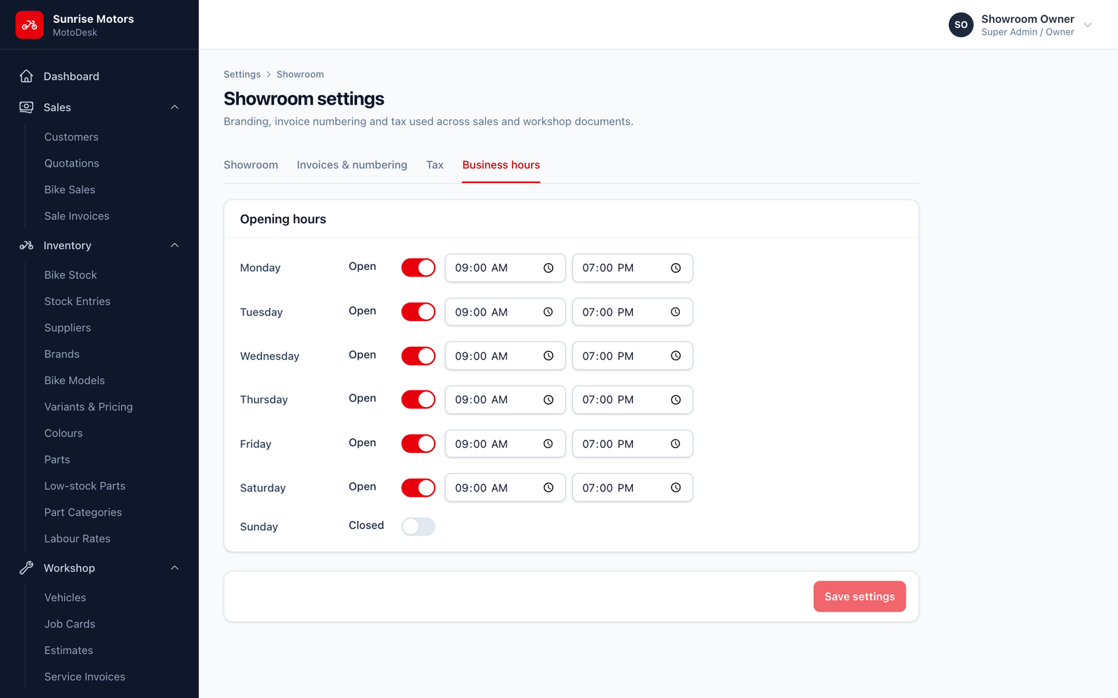Viewport: 1118px width, 698px height.
Task: Toggle Saturday open switch
Action: point(419,487)
